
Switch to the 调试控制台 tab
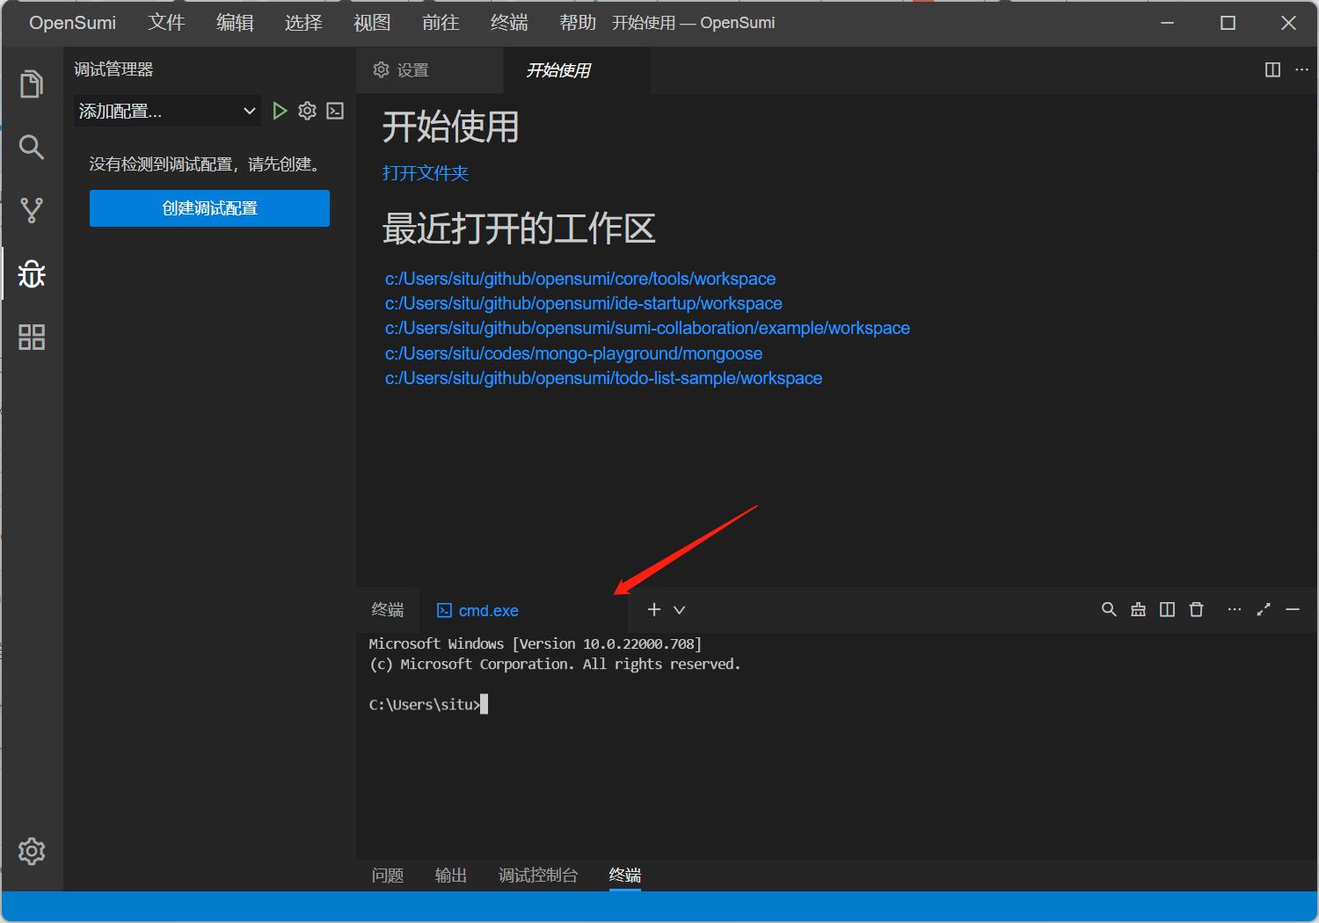538,876
